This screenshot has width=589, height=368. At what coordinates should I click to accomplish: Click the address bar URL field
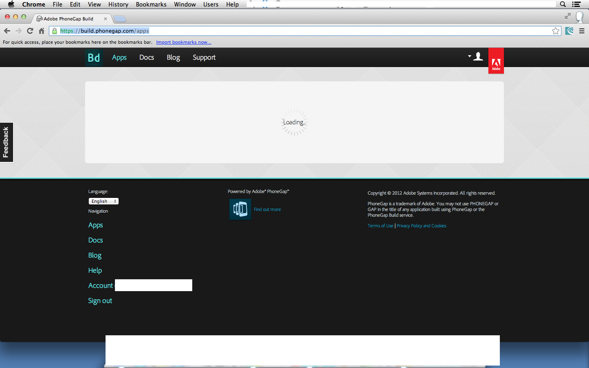[303, 31]
